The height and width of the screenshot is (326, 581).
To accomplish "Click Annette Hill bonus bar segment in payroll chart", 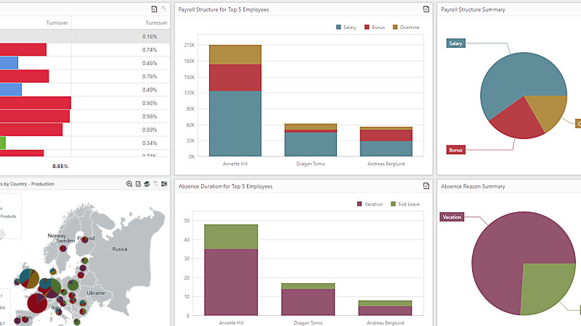I will [x=235, y=78].
